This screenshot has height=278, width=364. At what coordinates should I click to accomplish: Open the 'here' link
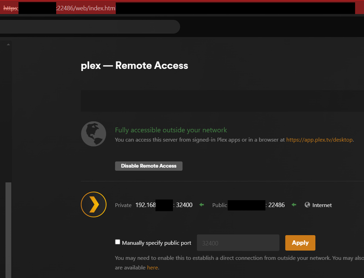click(x=152, y=268)
